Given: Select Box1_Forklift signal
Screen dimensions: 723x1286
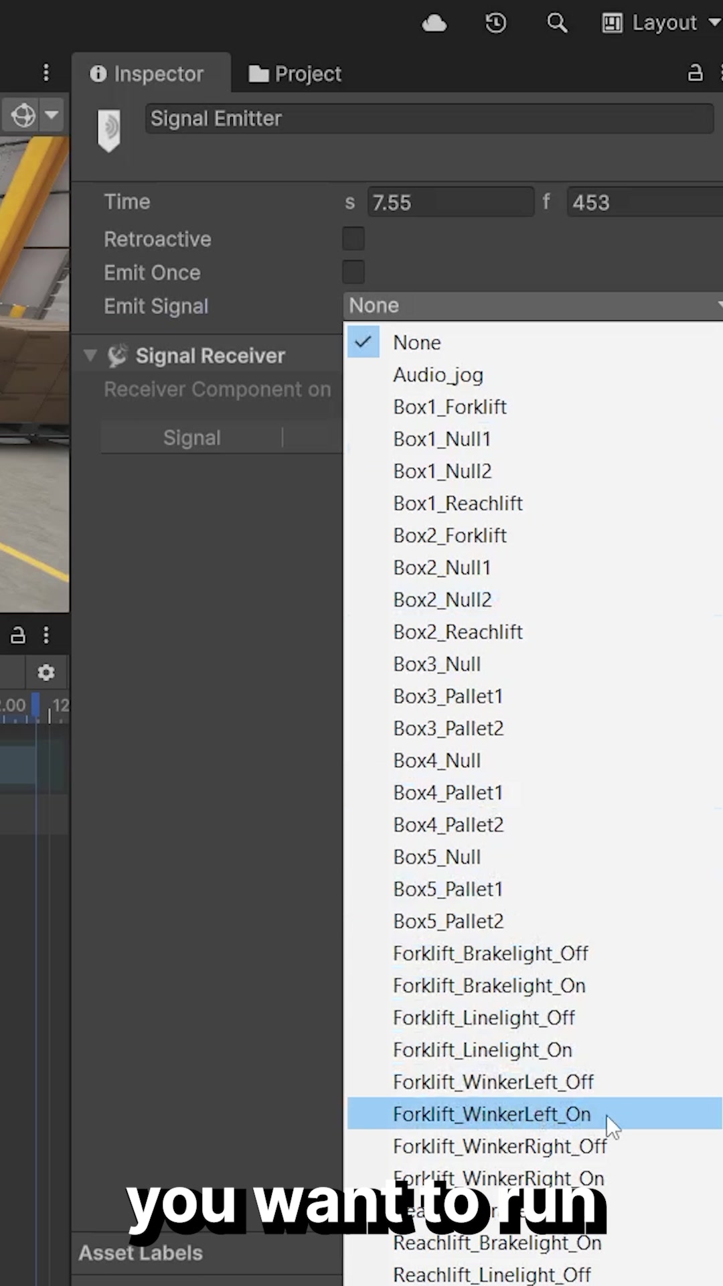Looking at the screenshot, I should (534, 407).
